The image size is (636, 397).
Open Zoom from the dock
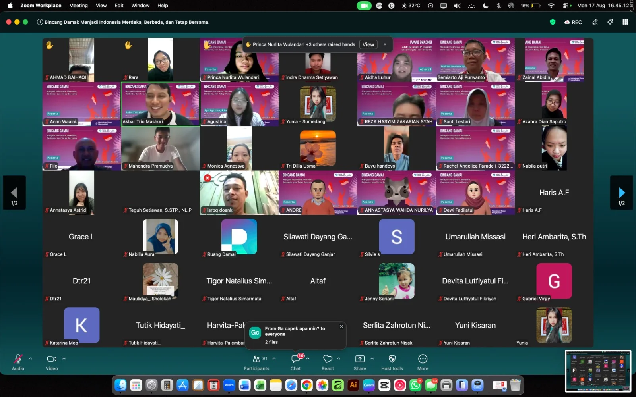(x=229, y=385)
